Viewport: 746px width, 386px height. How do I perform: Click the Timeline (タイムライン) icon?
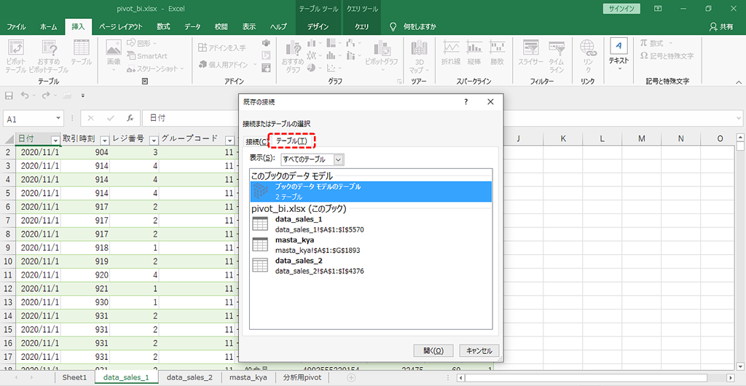(557, 56)
